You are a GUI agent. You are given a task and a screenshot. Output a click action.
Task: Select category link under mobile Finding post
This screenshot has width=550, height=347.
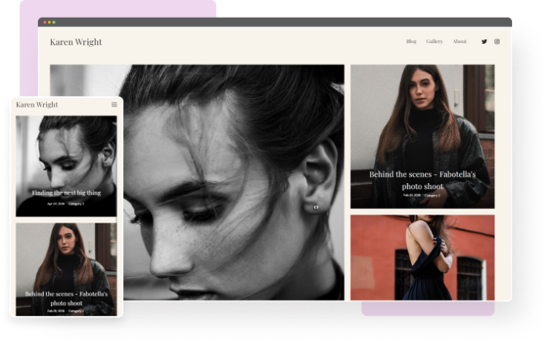[x=76, y=203]
